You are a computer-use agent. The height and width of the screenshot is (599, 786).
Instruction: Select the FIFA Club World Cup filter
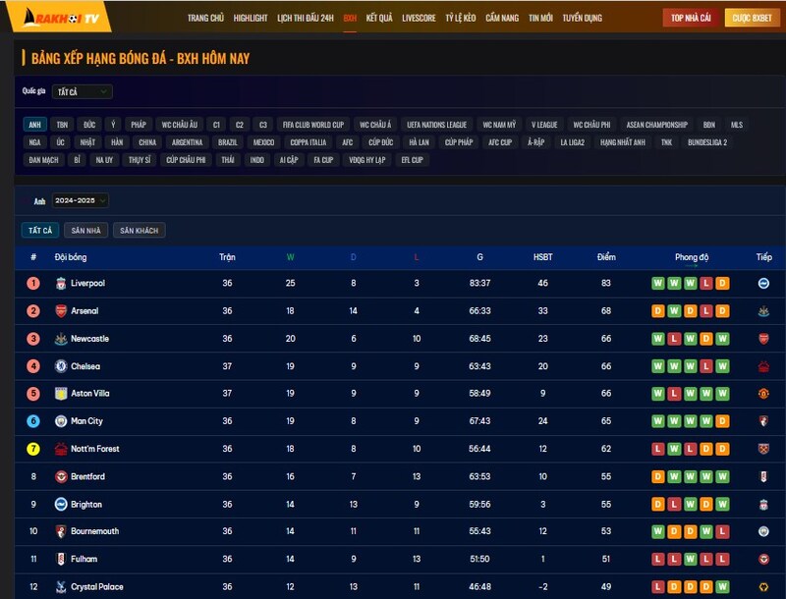point(313,125)
